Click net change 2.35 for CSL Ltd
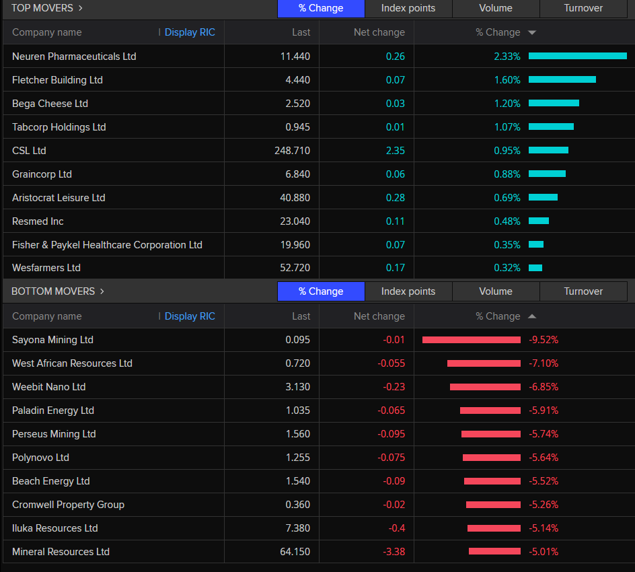Screen dimensions: 635x572 click(x=396, y=151)
